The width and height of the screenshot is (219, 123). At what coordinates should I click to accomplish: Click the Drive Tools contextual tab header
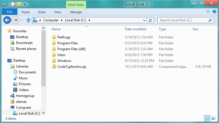(76, 5)
